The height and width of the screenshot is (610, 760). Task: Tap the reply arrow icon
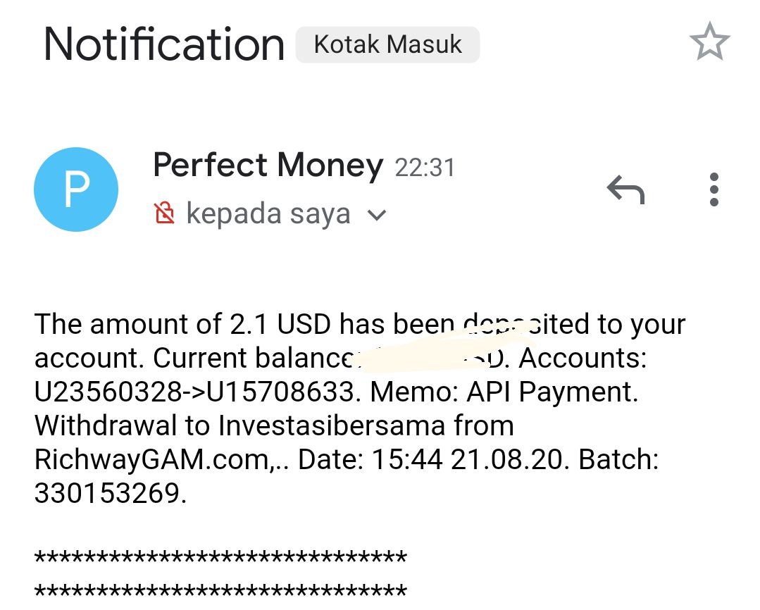(x=625, y=189)
